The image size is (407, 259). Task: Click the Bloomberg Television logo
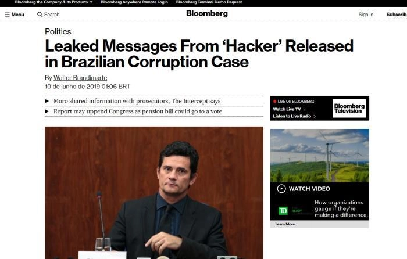click(x=349, y=109)
